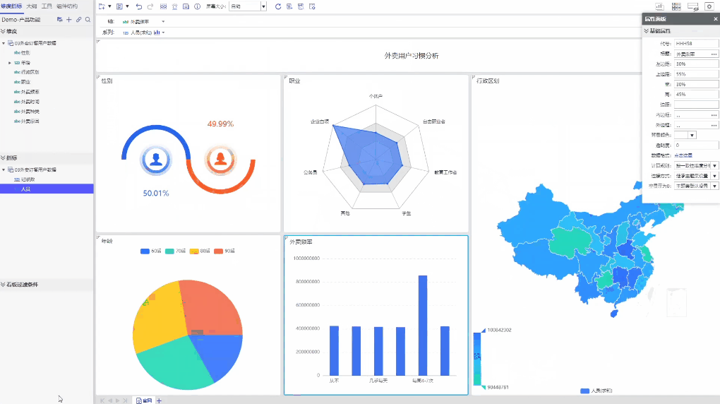Switch to the 维度指标 tab
This screenshot has height=404, width=720.
tap(11, 6)
